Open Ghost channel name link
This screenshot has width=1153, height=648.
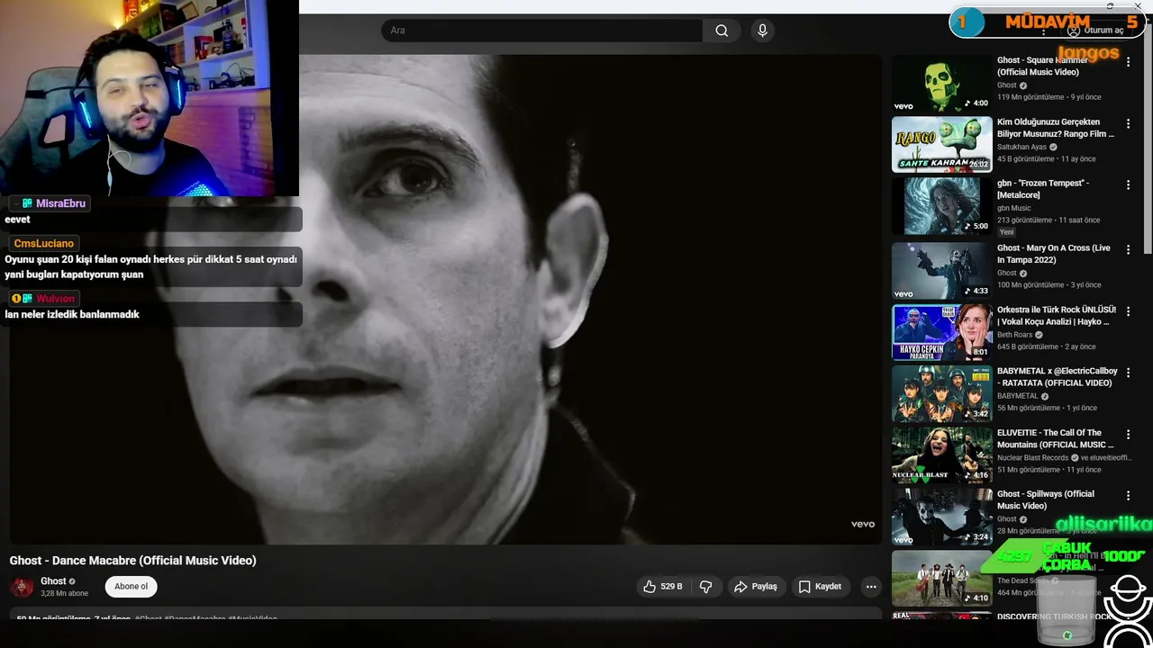click(x=53, y=581)
